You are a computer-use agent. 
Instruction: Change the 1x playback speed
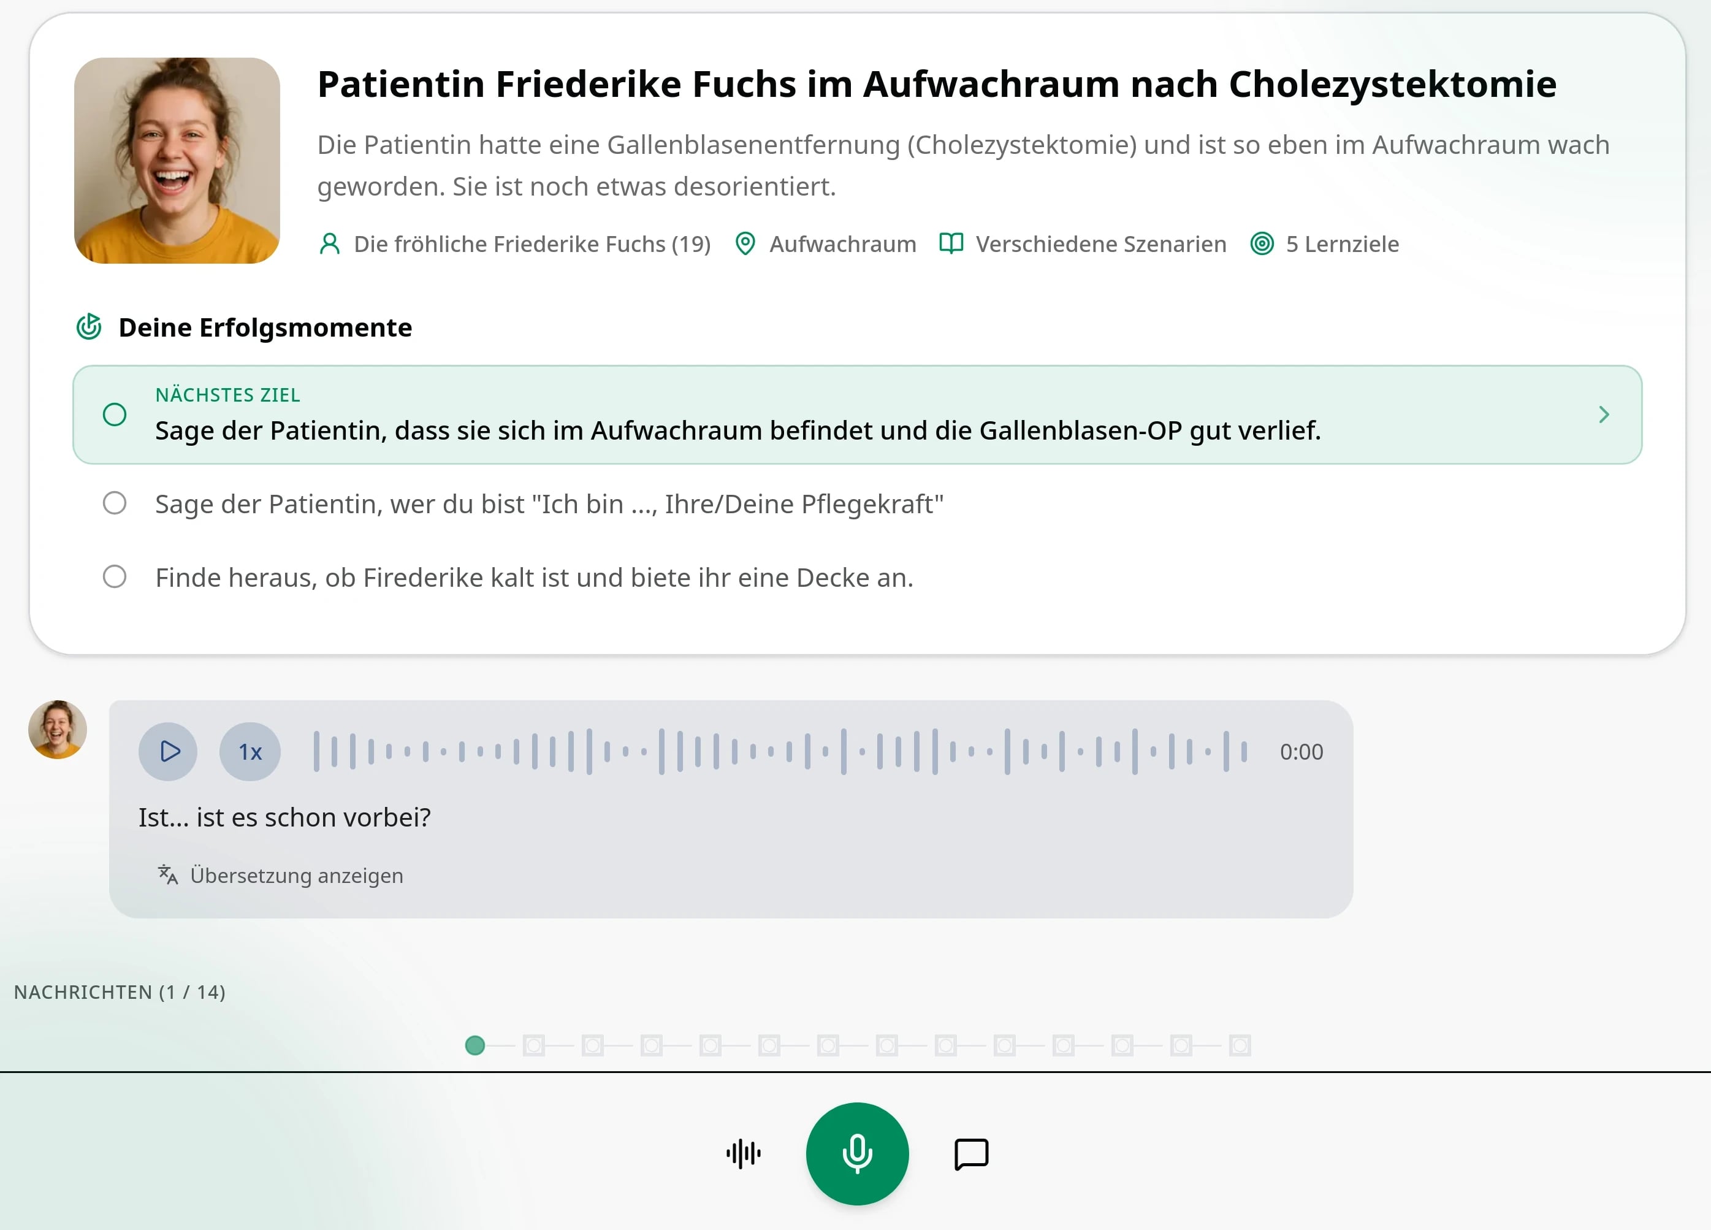(x=251, y=751)
